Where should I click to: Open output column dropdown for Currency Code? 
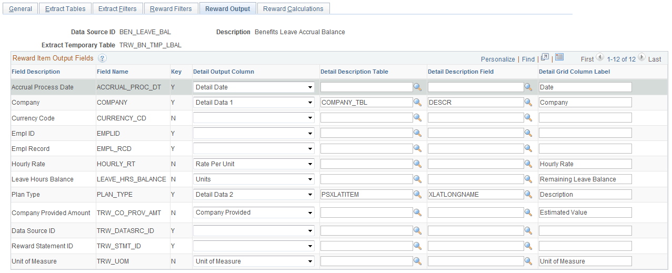coord(254,117)
